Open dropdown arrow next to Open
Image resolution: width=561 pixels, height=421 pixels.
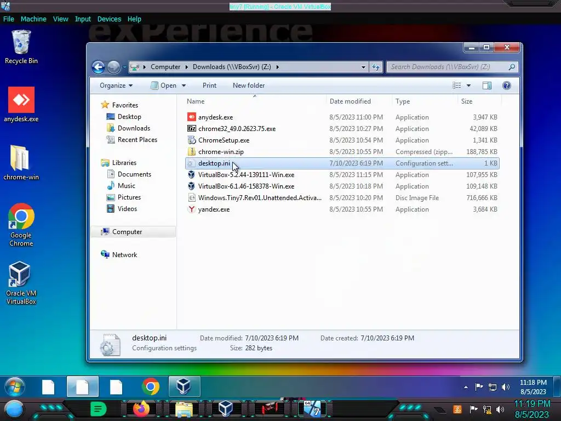(184, 86)
